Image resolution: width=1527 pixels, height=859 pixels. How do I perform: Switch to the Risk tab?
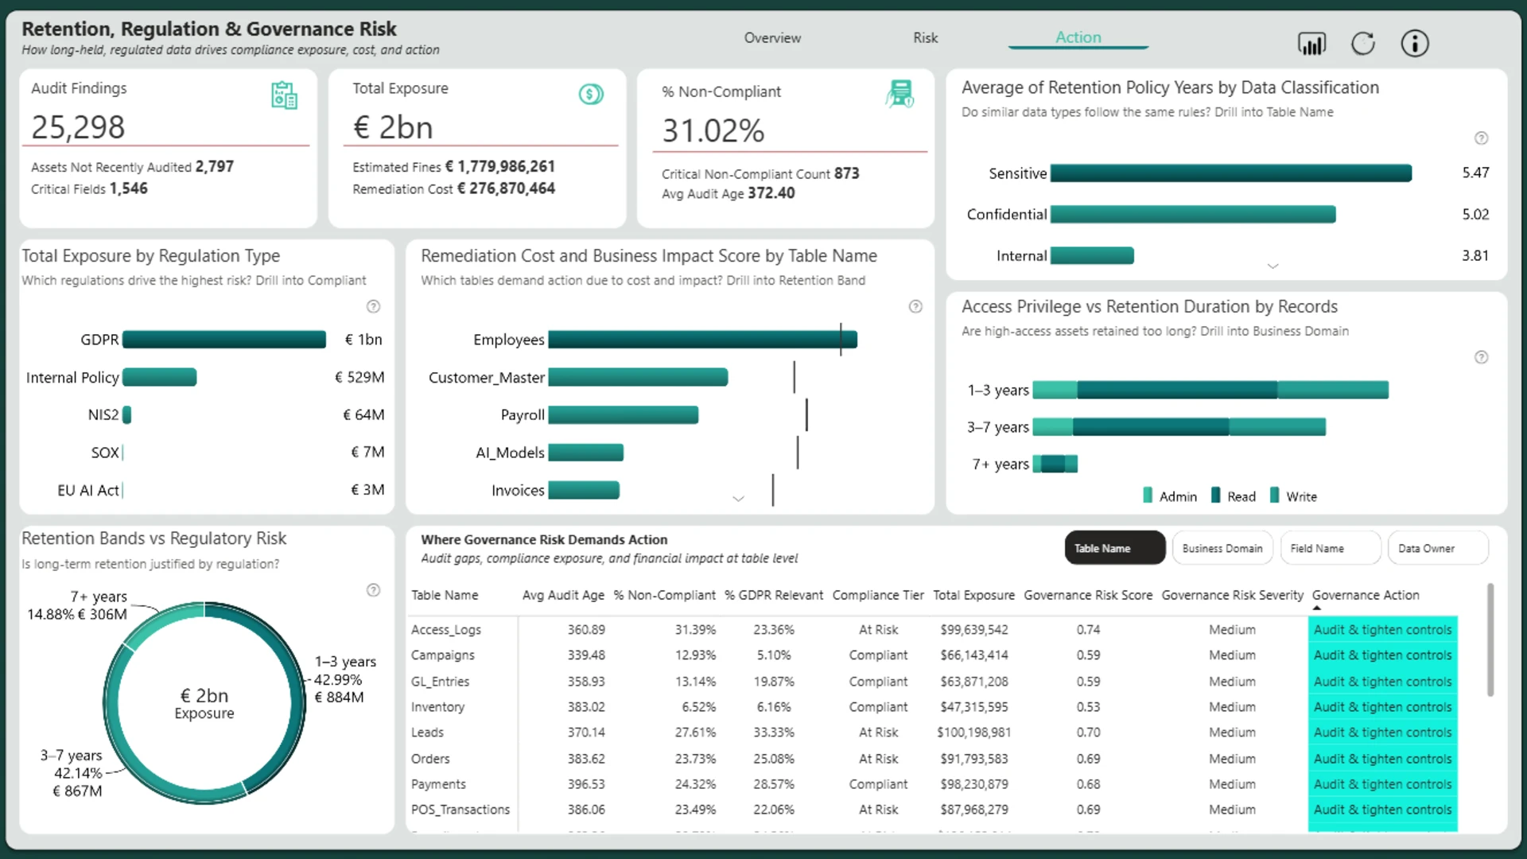[925, 37]
